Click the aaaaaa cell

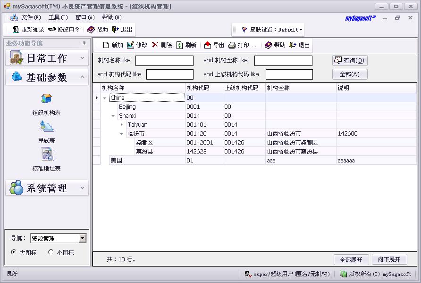pos(376,160)
